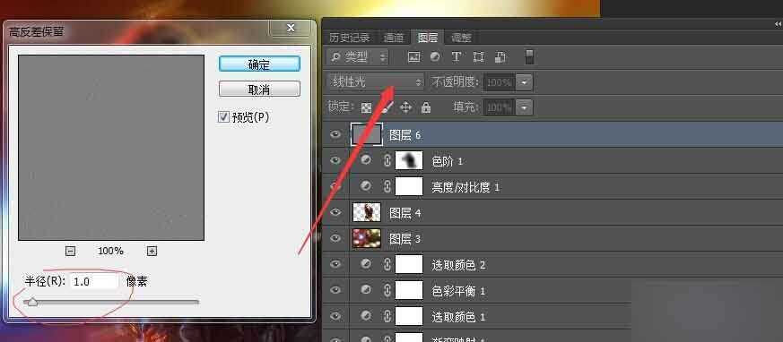This screenshot has width=783, height=342.
Task: Click mask link icon on 亮度/对比度 1
Action: tap(387, 186)
